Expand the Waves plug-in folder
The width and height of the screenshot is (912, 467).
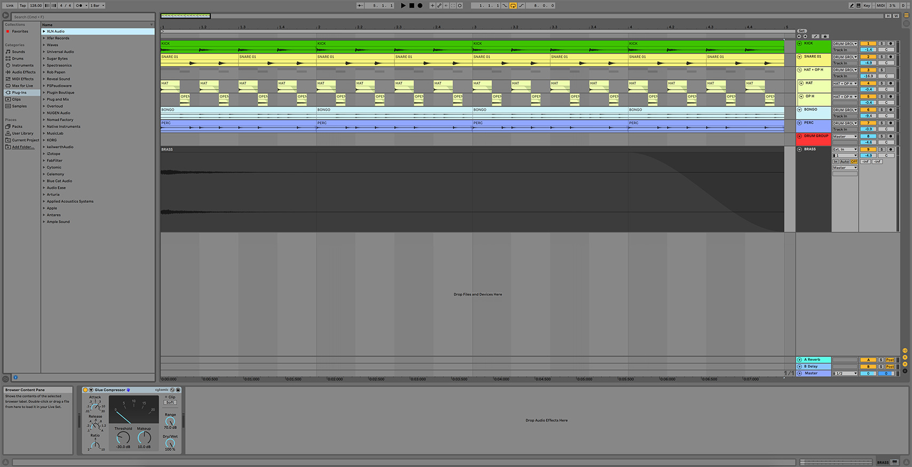pos(44,45)
